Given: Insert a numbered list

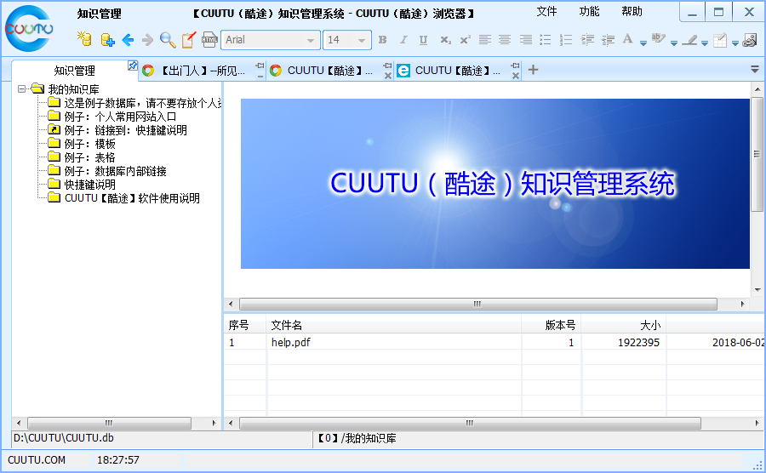Looking at the screenshot, I should coord(566,40).
